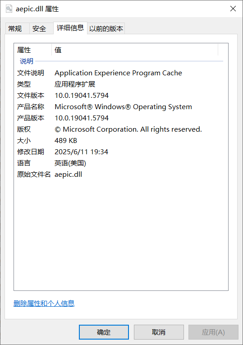Select the 应用程序扩展 value

click(x=75, y=84)
